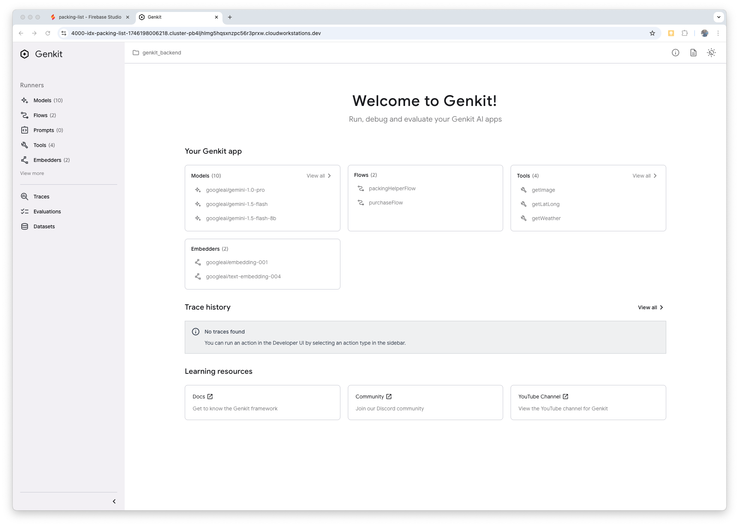Click the Embedders icon in sidebar
The height and width of the screenshot is (526, 739).
25,160
